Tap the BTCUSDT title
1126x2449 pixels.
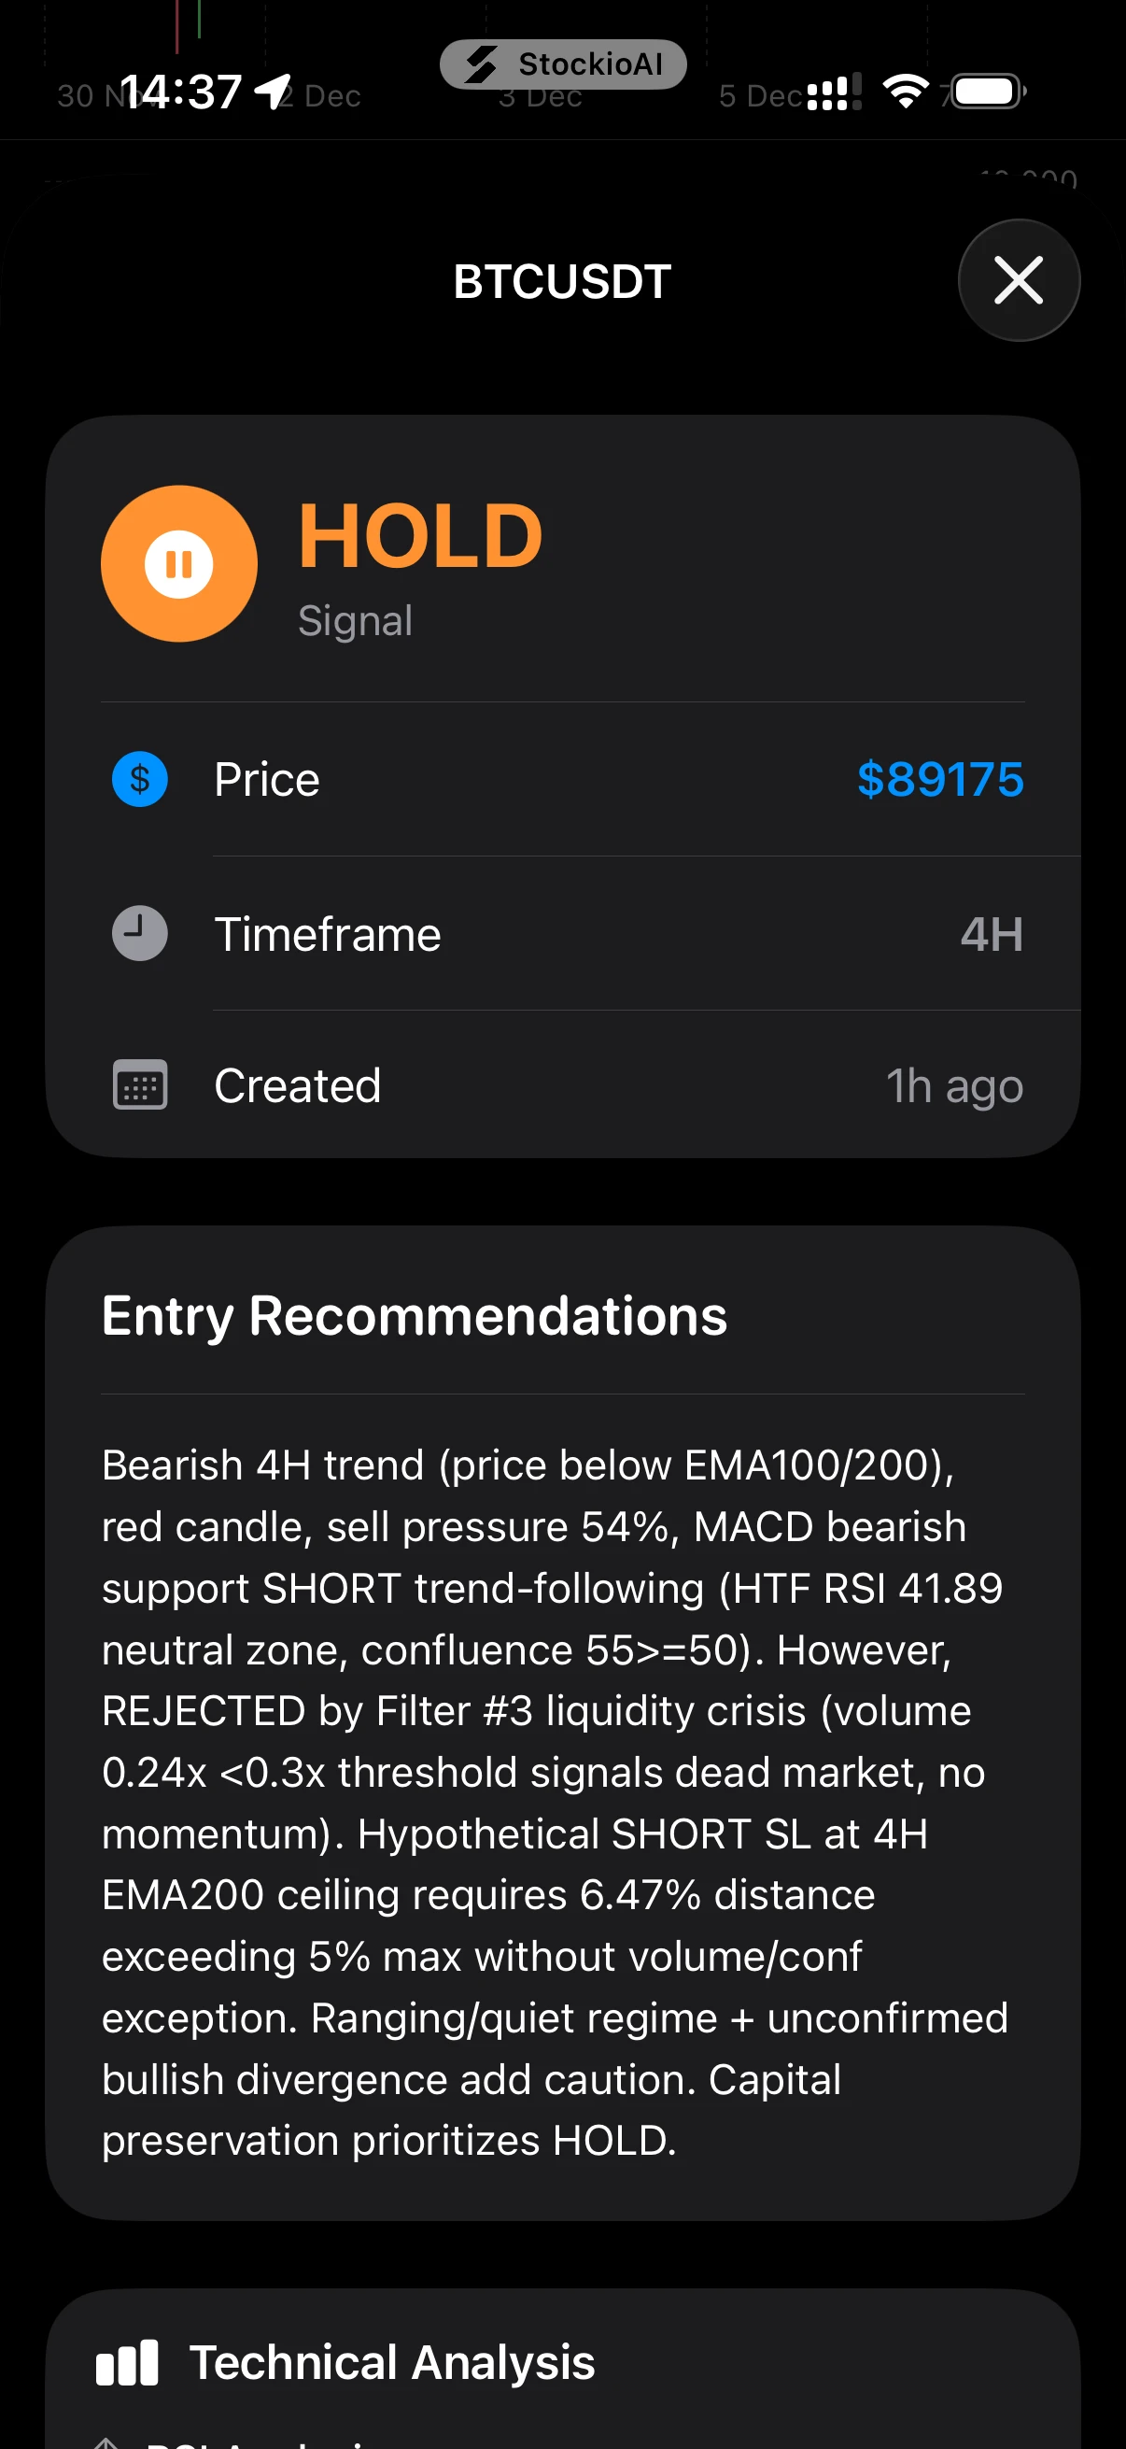point(562,281)
